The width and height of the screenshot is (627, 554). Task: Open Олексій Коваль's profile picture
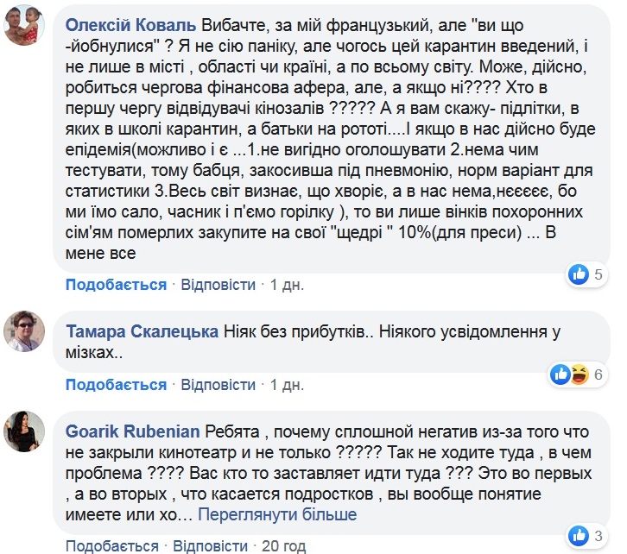coord(24,26)
